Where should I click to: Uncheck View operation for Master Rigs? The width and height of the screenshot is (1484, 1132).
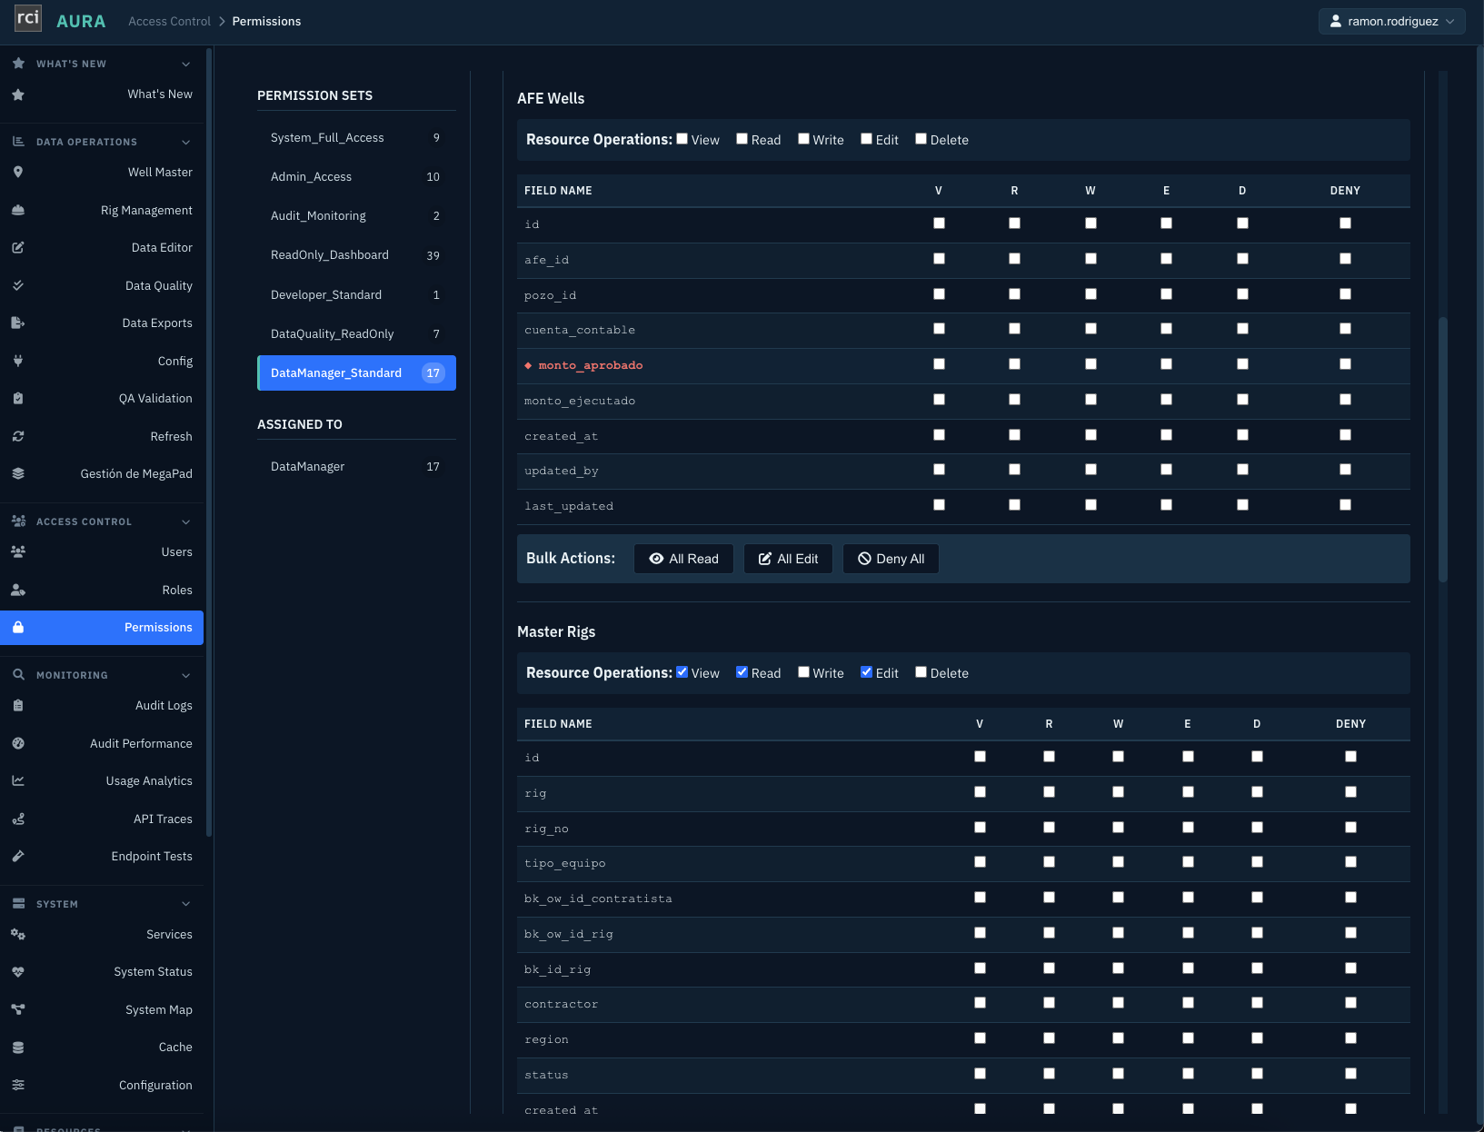tap(682, 672)
